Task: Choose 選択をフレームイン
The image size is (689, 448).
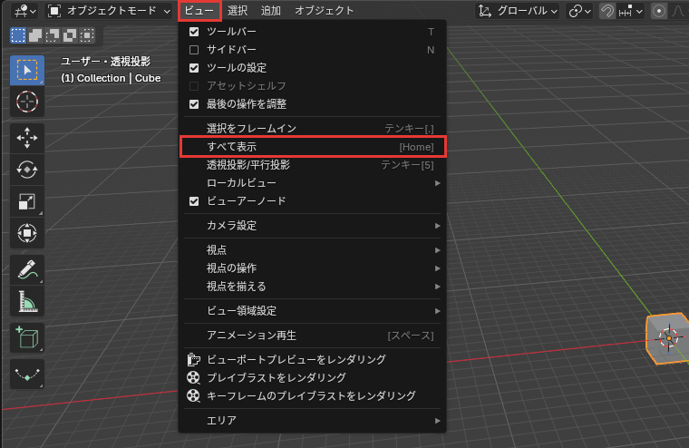Action: (313, 129)
